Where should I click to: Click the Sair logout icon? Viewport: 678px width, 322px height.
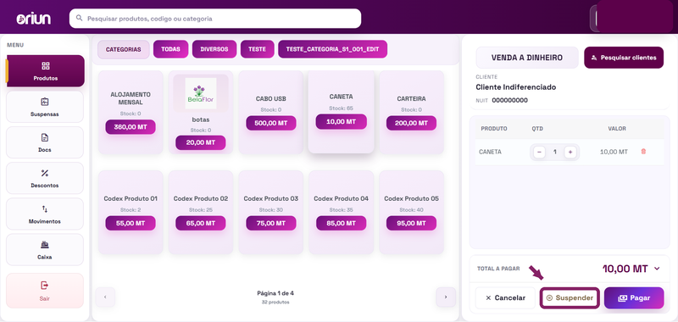(45, 286)
